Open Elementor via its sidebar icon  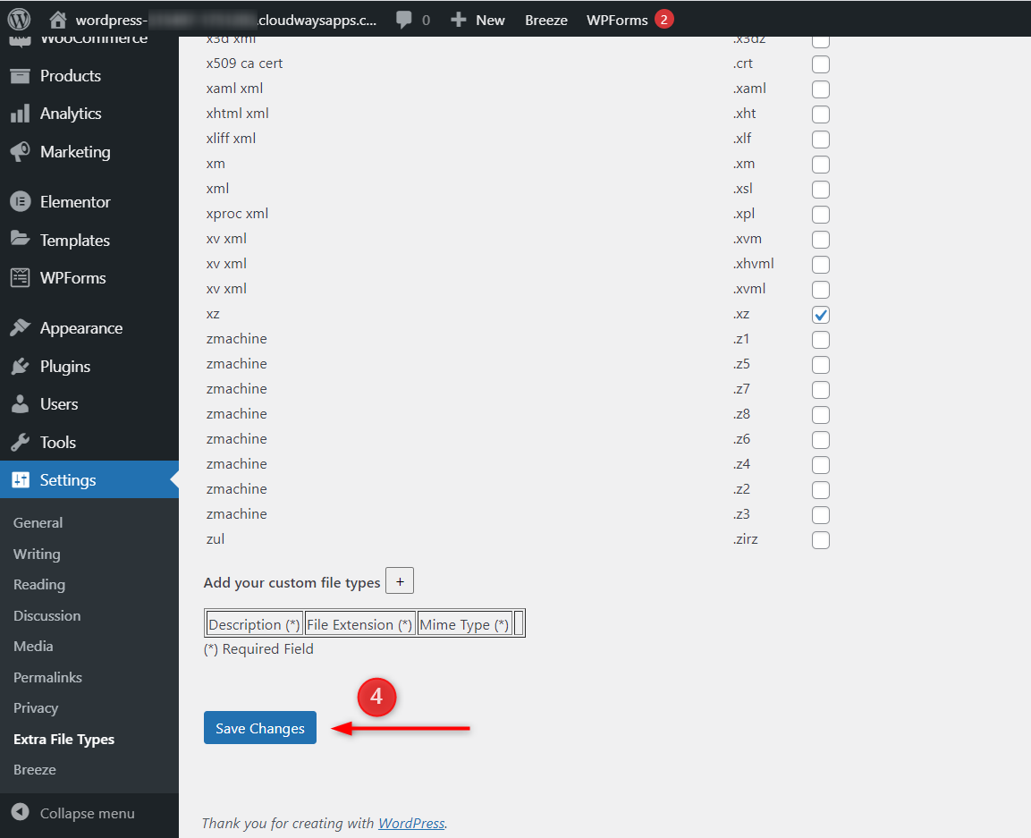point(20,202)
